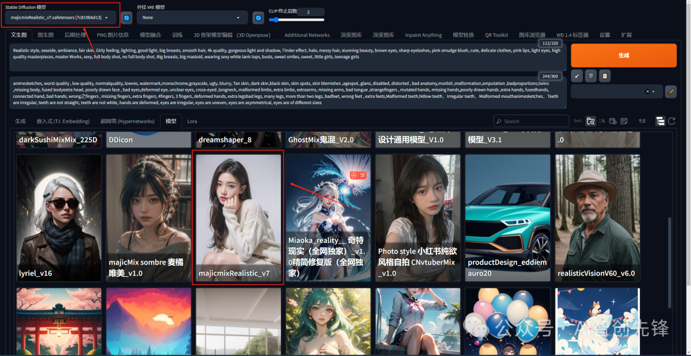
Task: Open the PNG 图片信息 tab
Action: point(113,35)
